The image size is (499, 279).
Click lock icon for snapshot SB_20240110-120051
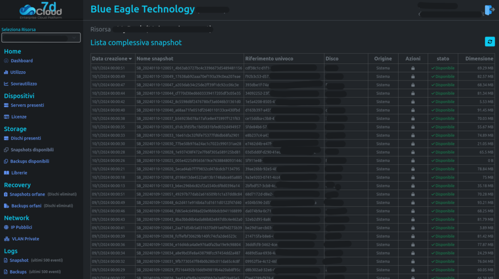[413, 68]
